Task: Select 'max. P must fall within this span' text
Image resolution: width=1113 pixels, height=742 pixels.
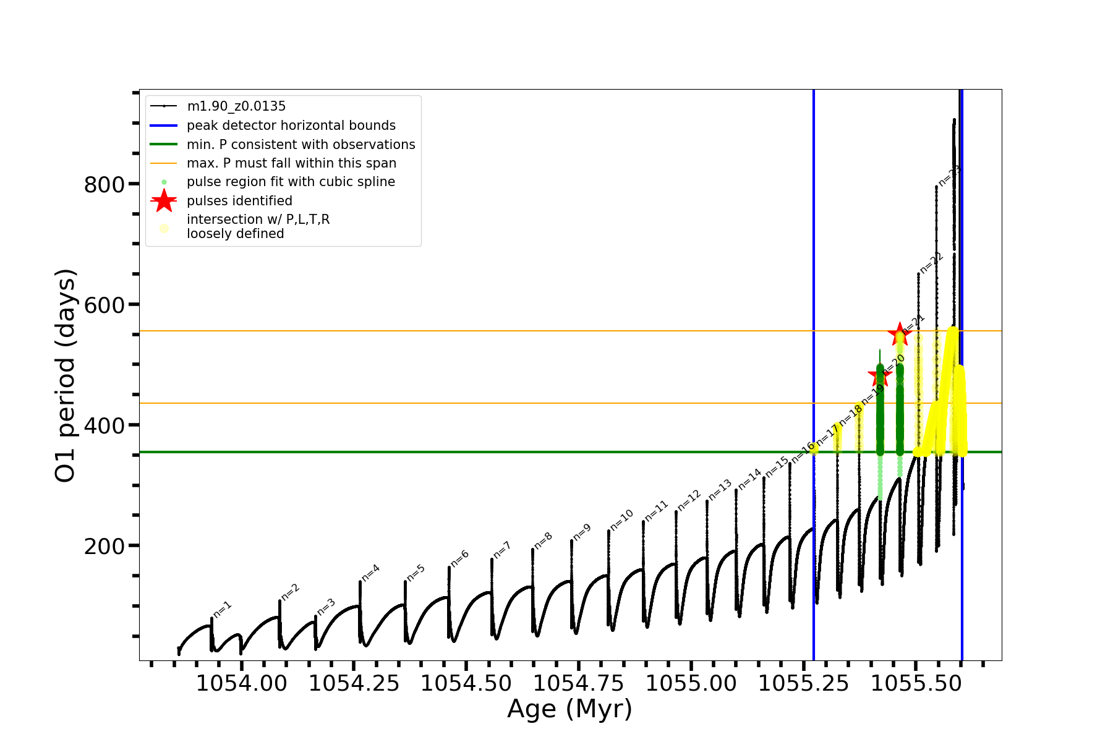Action: (291, 163)
